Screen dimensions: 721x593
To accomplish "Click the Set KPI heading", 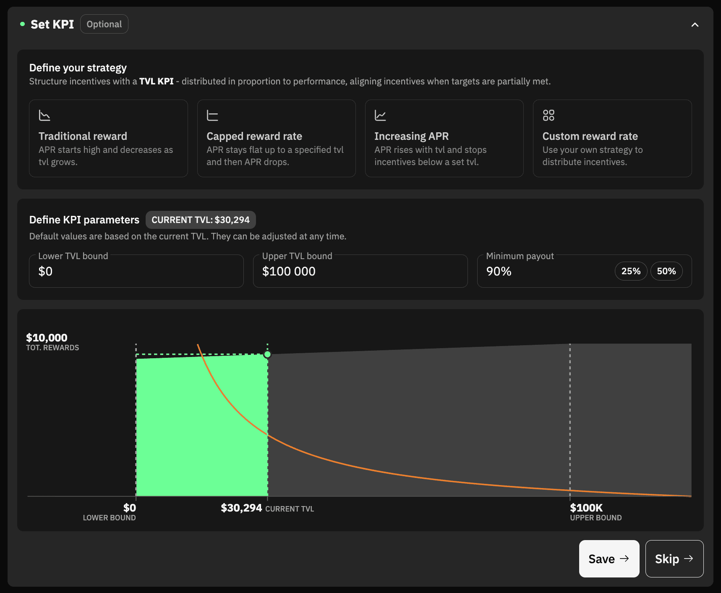I will click(x=52, y=24).
